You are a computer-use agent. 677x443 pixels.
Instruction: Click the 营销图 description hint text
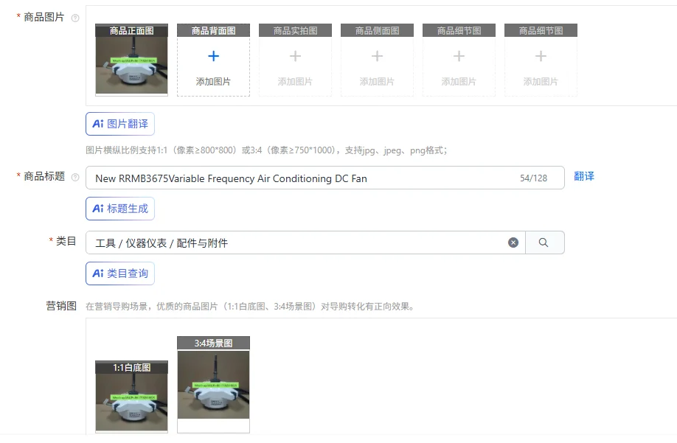251,306
